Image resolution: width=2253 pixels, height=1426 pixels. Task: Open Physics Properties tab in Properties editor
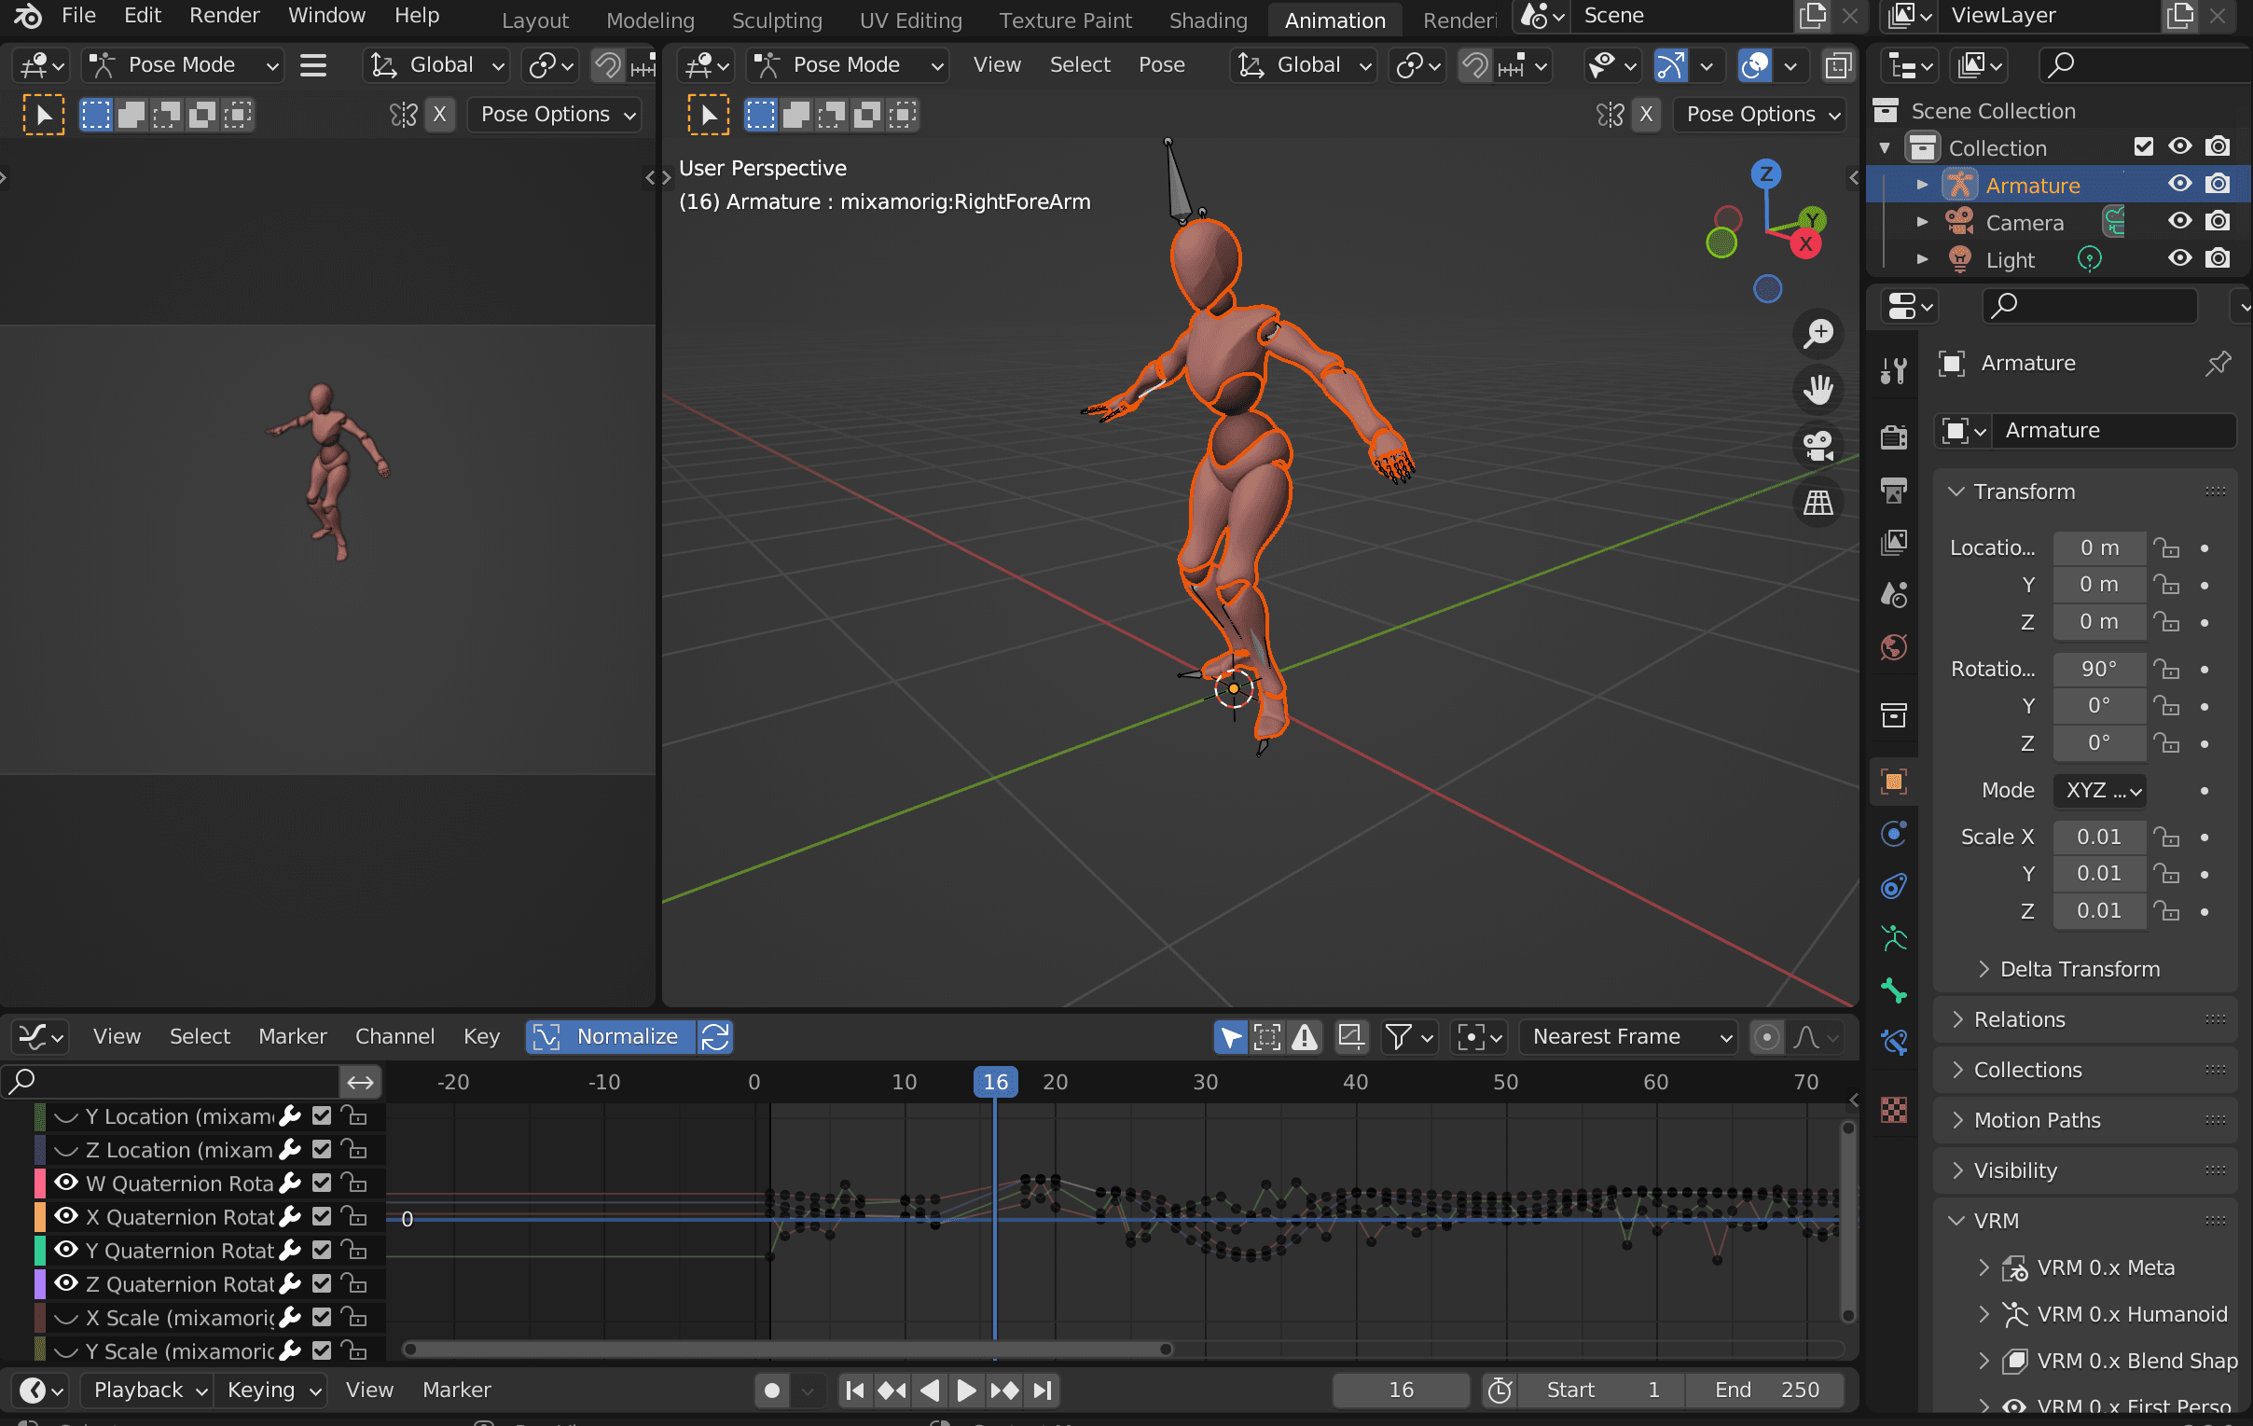click(1894, 834)
